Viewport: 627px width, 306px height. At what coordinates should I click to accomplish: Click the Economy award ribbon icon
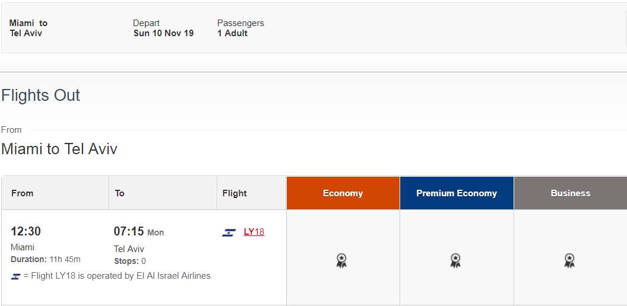tap(341, 260)
